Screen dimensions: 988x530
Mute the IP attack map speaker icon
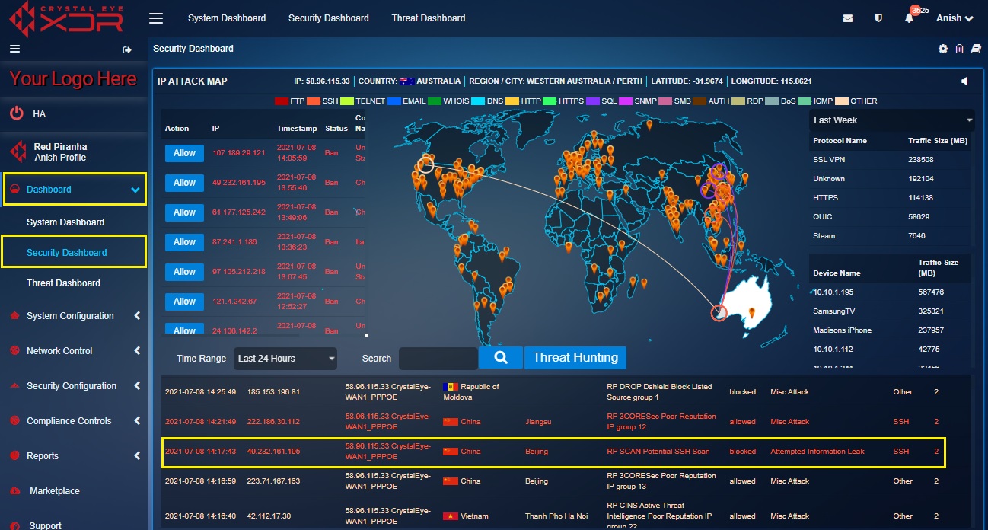click(x=964, y=81)
